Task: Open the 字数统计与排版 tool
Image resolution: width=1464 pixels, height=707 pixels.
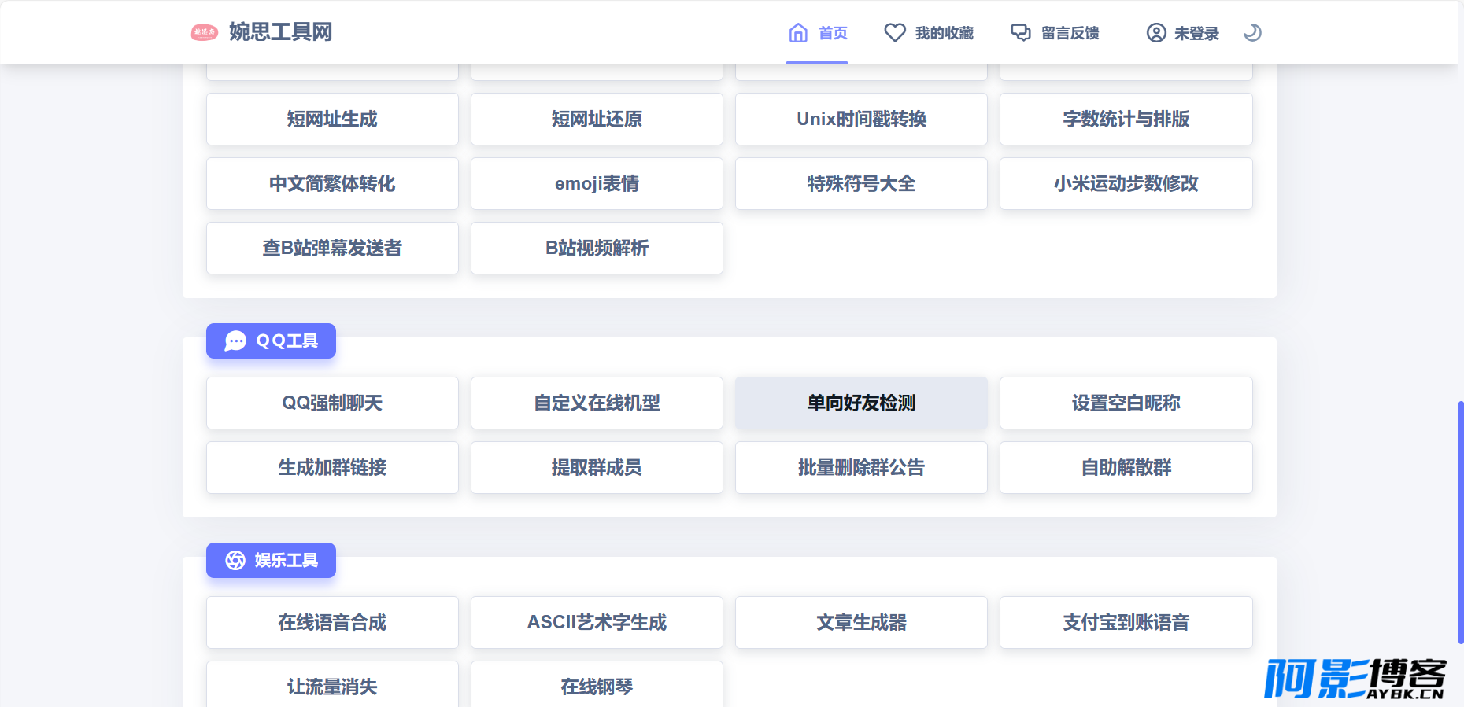Action: [x=1126, y=119]
